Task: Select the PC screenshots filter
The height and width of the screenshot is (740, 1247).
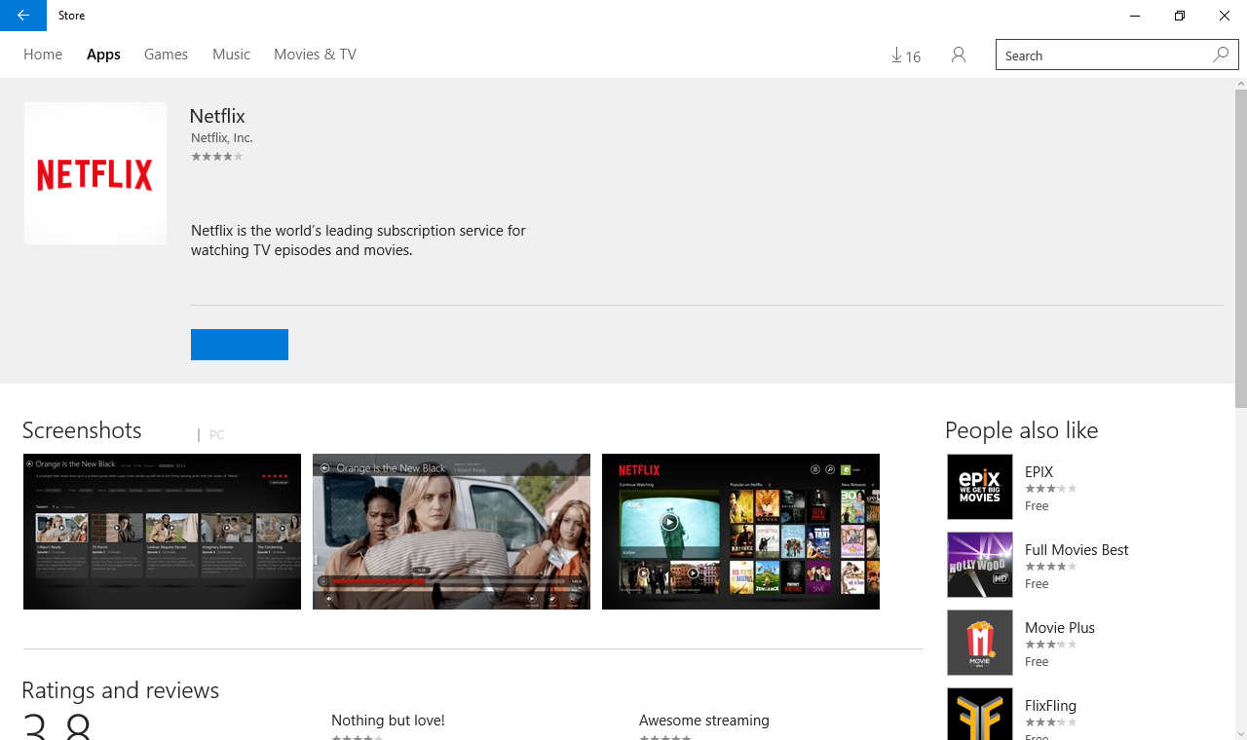Action: tap(216, 434)
